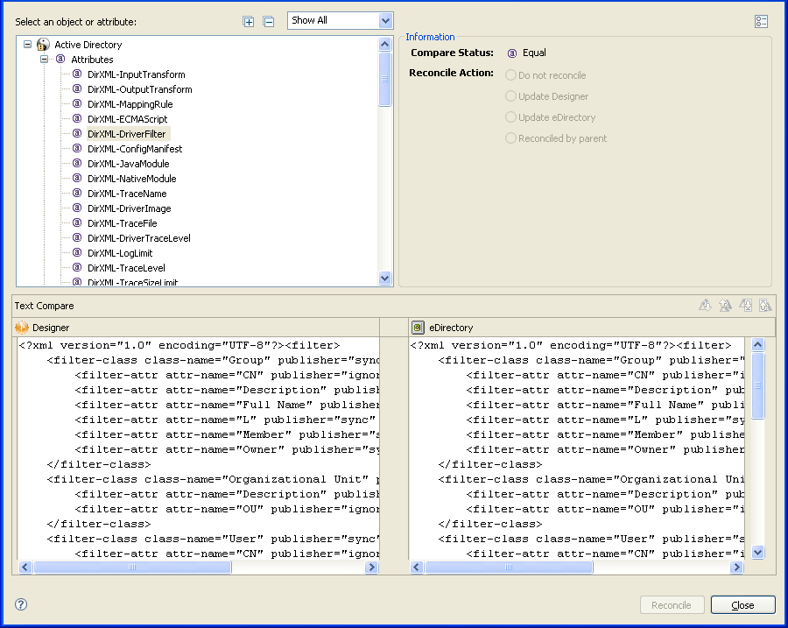Select the Update eDirectory radio button
The width and height of the screenshot is (788, 628).
click(x=510, y=117)
